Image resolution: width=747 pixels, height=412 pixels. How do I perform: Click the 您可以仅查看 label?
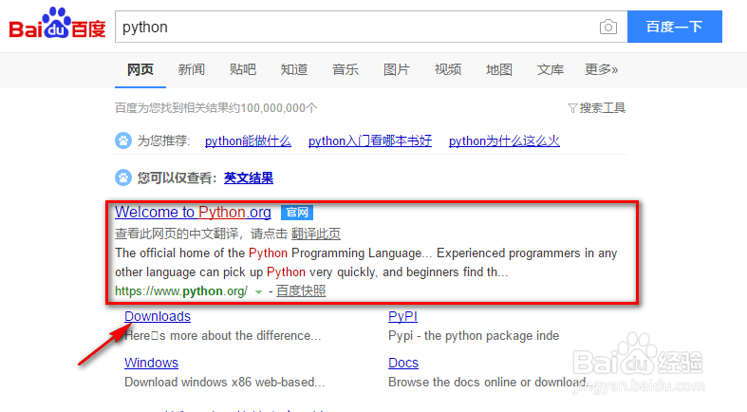pyautogui.click(x=177, y=178)
